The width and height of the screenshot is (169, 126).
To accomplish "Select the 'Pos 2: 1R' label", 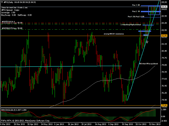I will coord(136,12).
